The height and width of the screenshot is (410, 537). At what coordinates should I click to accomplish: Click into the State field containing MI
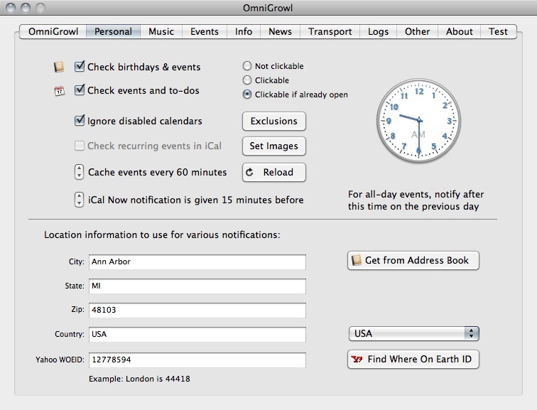[197, 286]
